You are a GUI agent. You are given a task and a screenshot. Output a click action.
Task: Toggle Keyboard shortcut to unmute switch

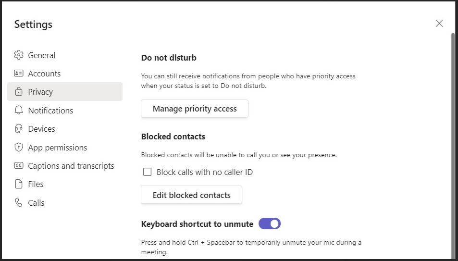click(270, 224)
